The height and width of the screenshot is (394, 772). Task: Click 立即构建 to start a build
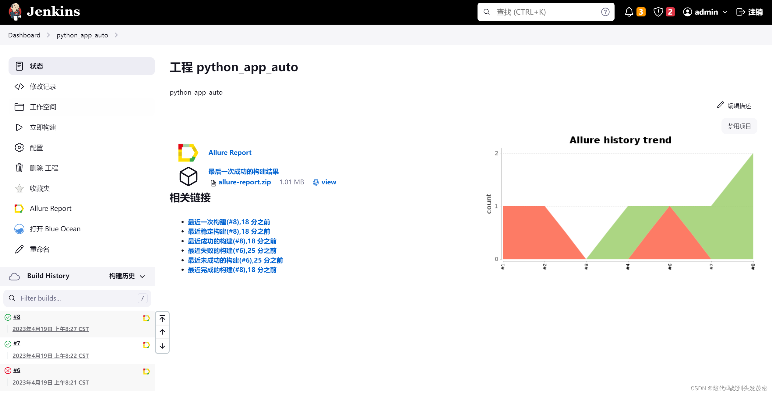point(82,127)
